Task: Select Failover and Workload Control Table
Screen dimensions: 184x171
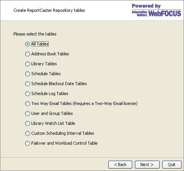Action: pyautogui.click(x=27, y=143)
